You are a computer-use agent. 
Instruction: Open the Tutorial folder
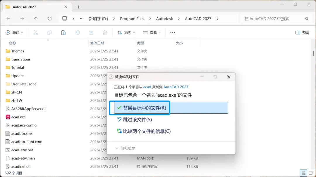click(x=15, y=67)
